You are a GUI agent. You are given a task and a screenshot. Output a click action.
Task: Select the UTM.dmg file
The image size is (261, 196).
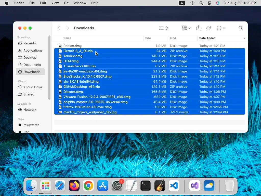pyautogui.click(x=149, y=61)
